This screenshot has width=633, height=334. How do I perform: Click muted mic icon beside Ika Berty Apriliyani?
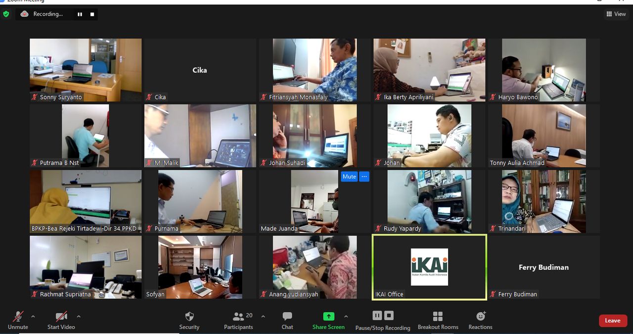pyautogui.click(x=378, y=97)
